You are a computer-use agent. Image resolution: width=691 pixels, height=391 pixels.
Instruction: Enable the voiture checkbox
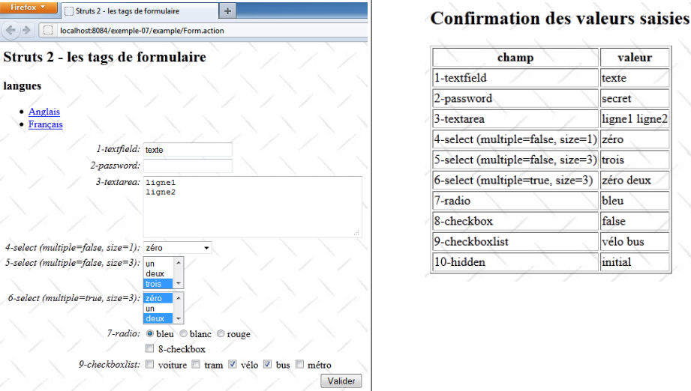(x=150, y=365)
